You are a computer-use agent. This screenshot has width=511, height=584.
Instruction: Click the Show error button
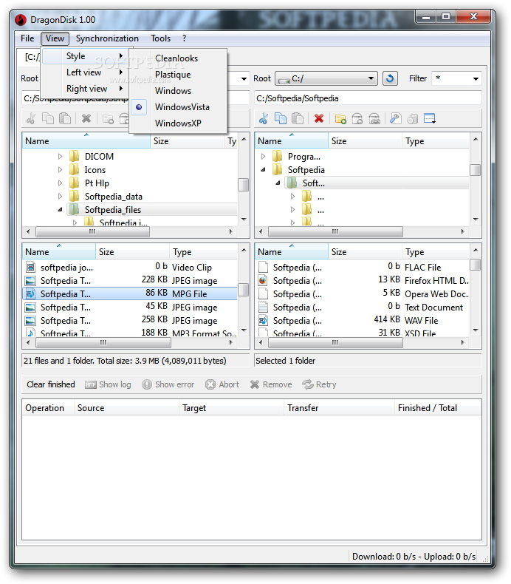tap(168, 384)
